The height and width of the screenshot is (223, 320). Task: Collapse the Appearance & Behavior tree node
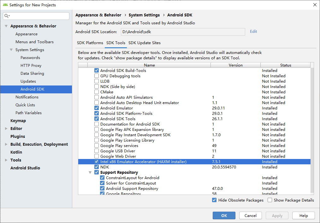click(6, 26)
